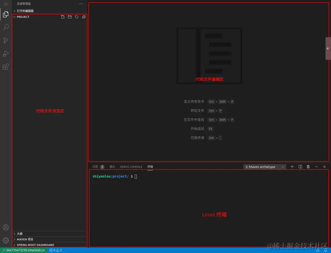The width and height of the screenshot is (331, 253).
Task: Switch to the 终端 terminal tab
Action: [150, 167]
